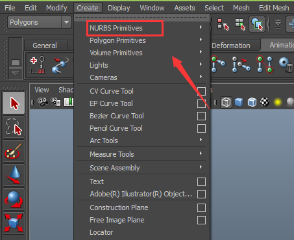Enable wireframe display in viewport toolbar
Screen dimensions: 294x240
226,102
